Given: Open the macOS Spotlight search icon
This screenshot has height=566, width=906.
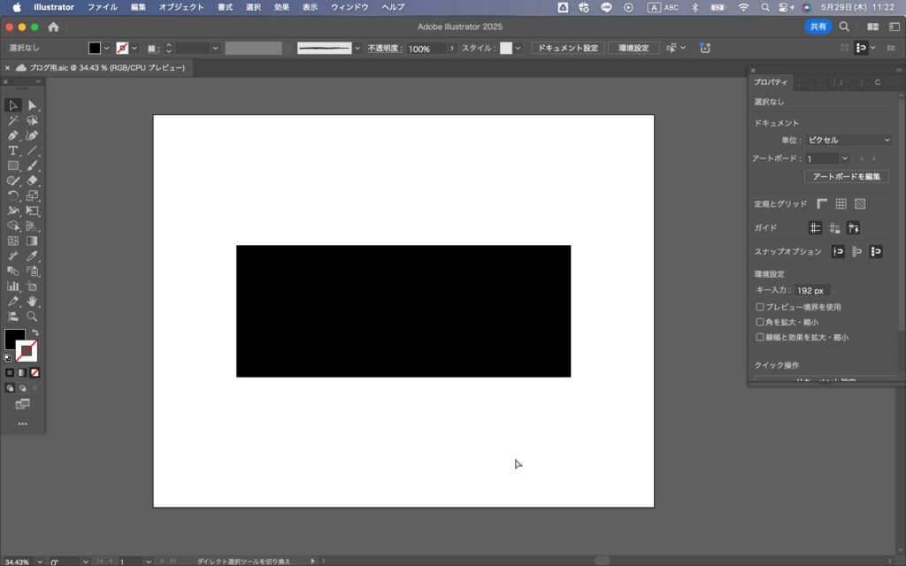Looking at the screenshot, I should point(765,7).
